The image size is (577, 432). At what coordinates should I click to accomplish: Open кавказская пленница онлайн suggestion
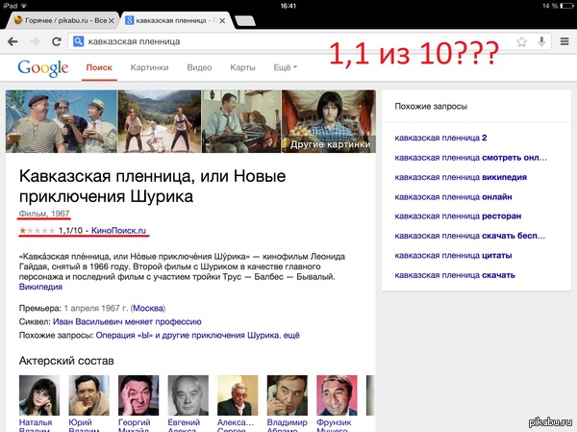(x=453, y=197)
